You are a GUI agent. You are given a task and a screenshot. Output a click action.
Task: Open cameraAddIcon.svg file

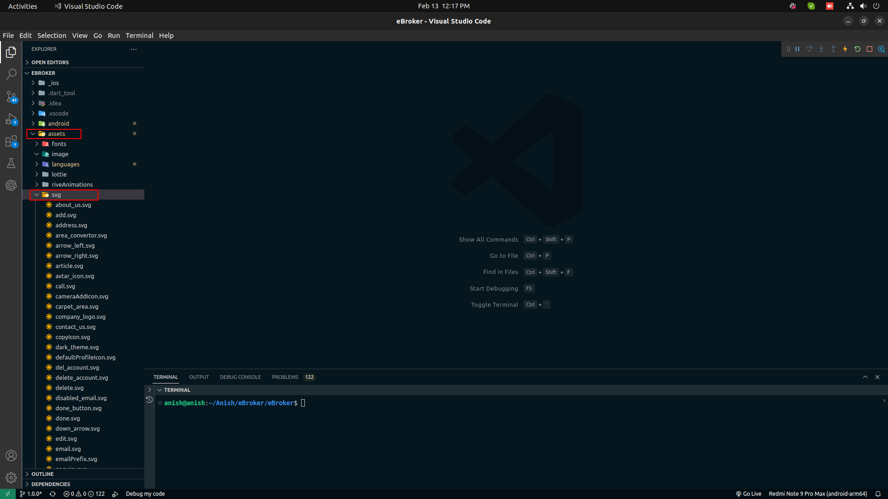83,296
